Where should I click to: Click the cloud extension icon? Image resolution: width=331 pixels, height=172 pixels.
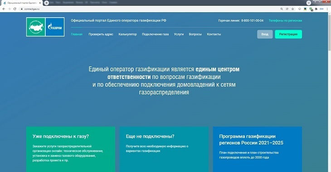[x=300, y=9]
